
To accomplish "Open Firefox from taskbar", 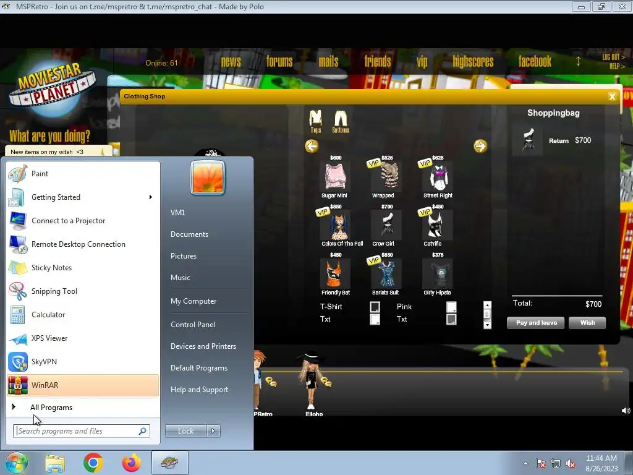I will point(132,463).
